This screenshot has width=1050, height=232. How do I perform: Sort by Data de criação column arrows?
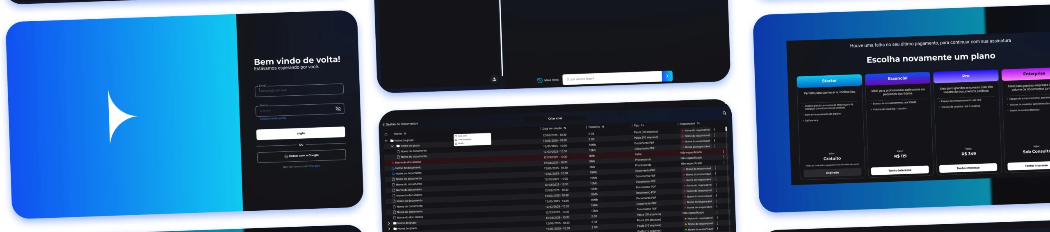[565, 128]
